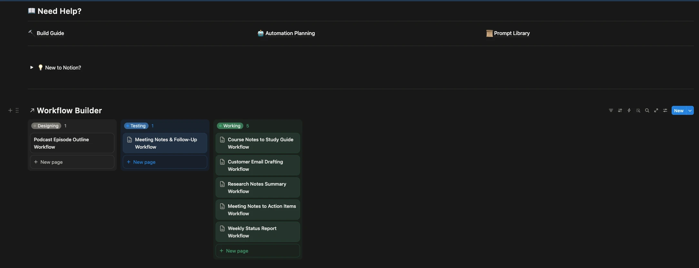Open the Automation Planning link
Screen dimensions: 699x268
click(290, 33)
